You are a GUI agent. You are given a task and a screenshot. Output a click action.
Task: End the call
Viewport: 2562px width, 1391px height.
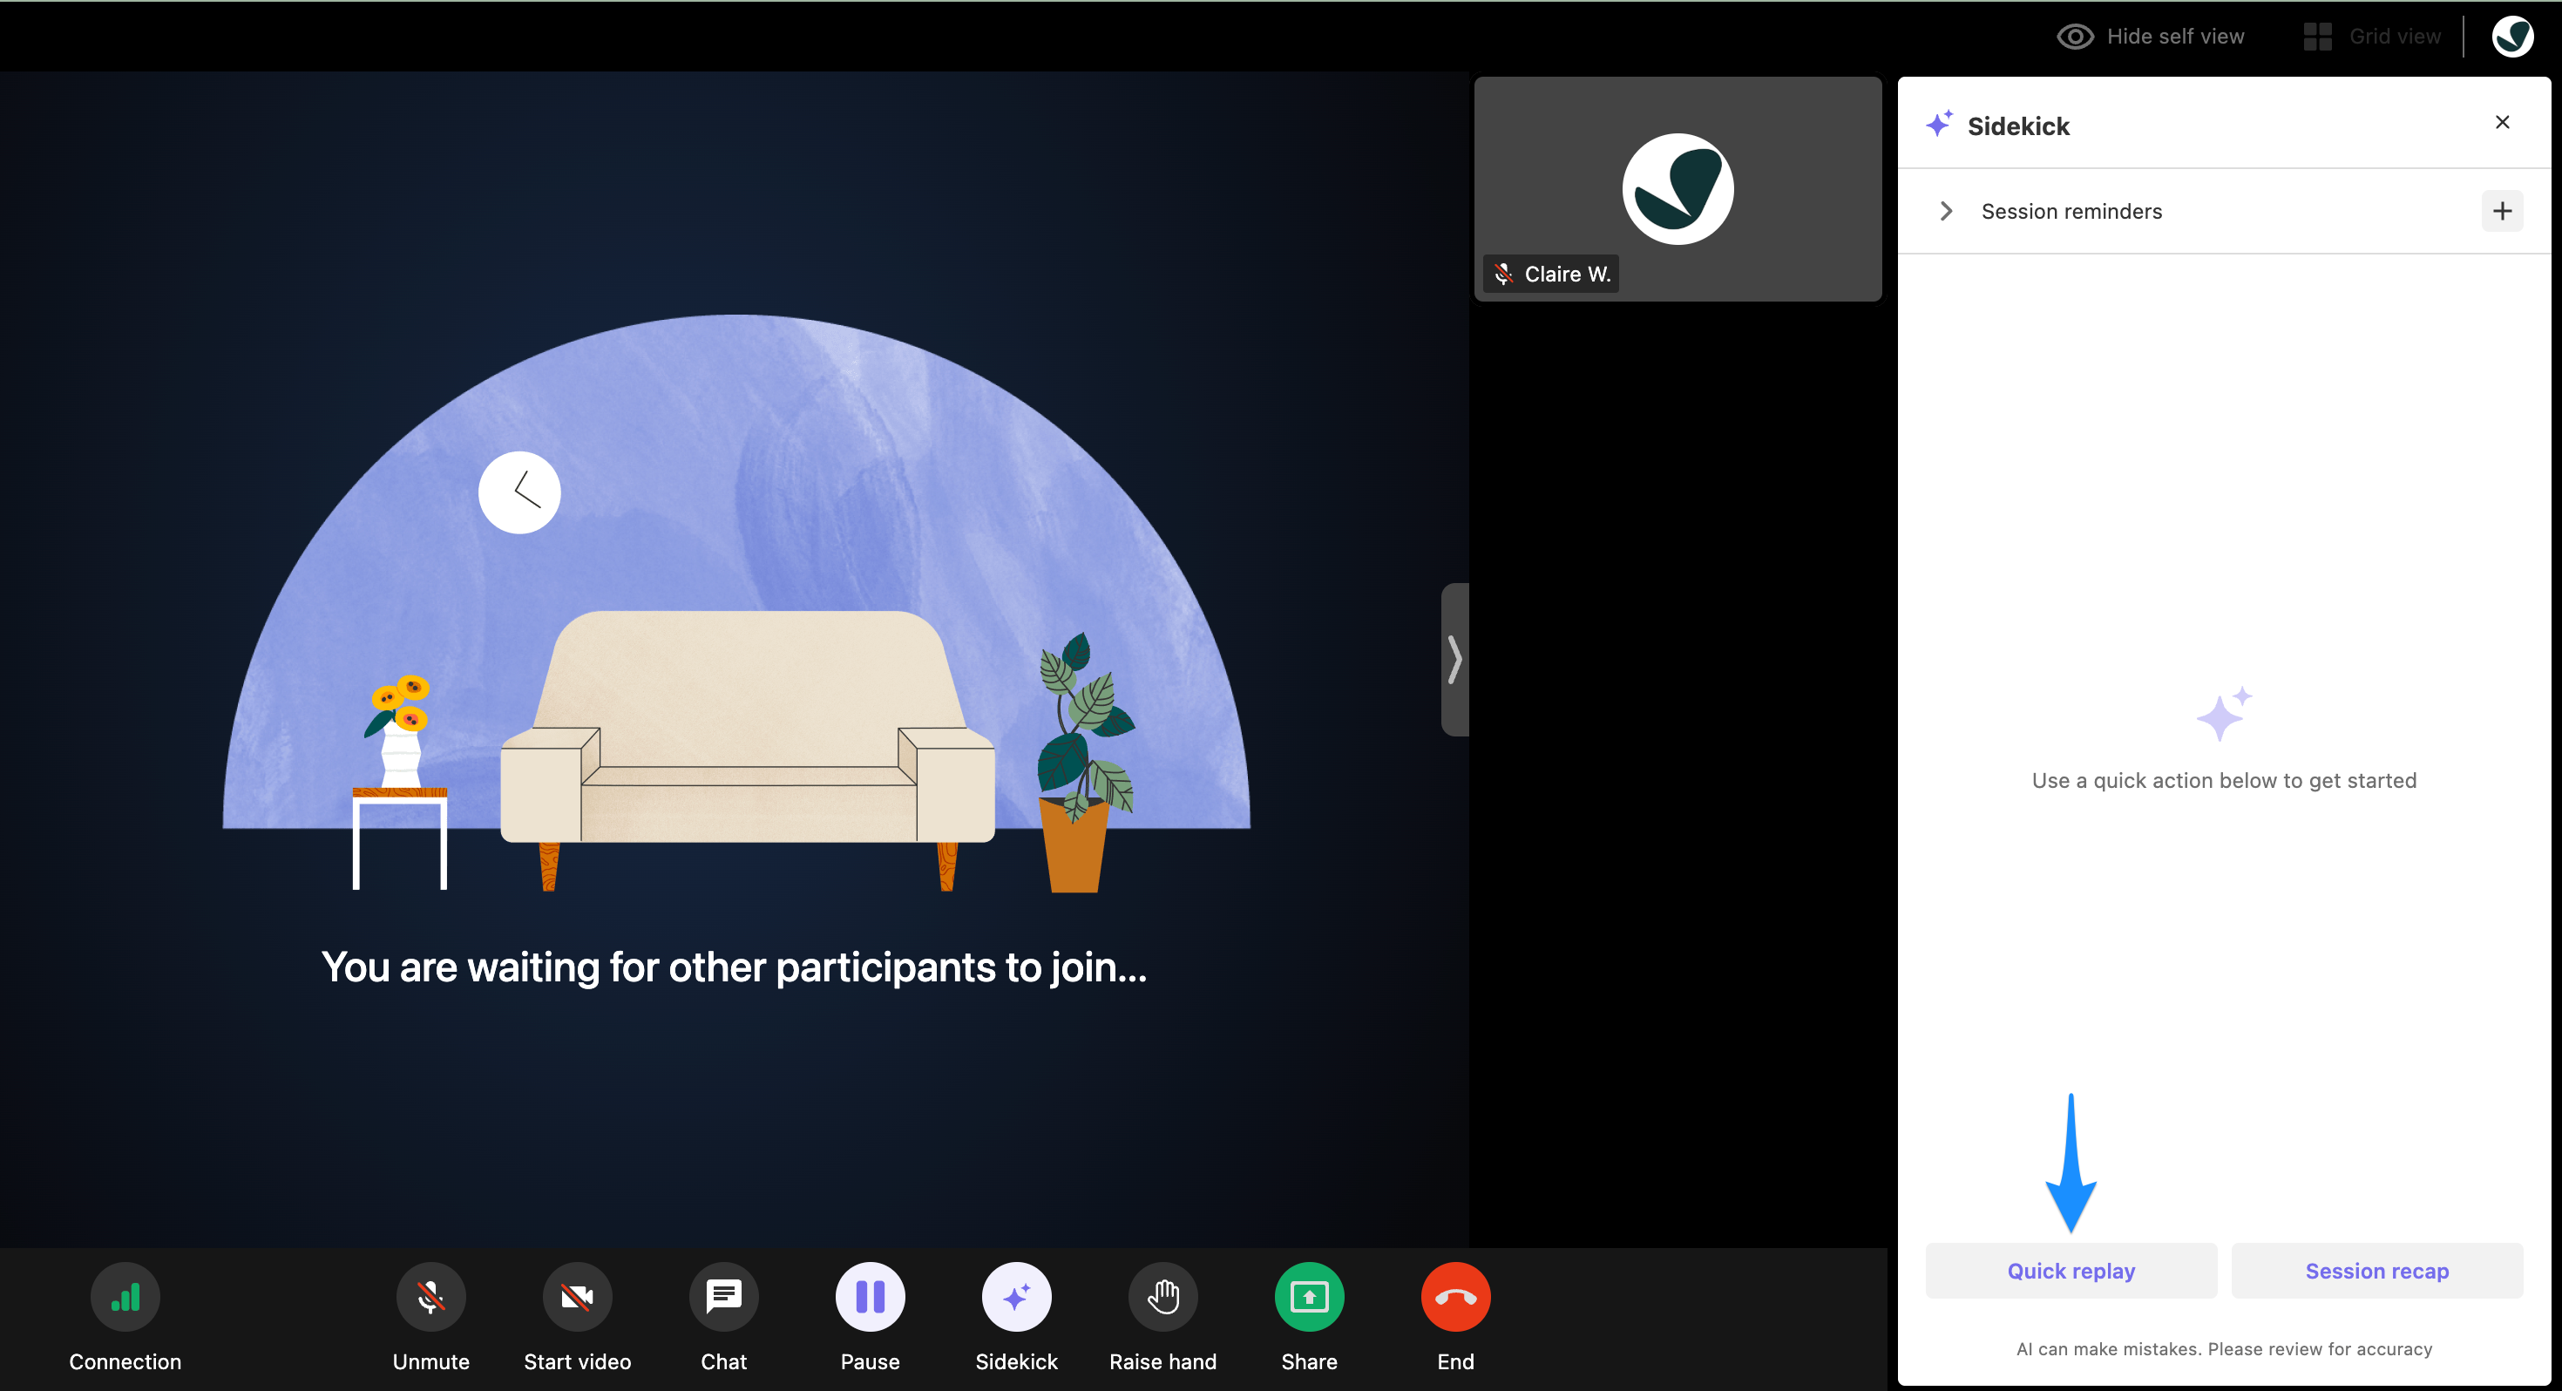(1455, 1297)
